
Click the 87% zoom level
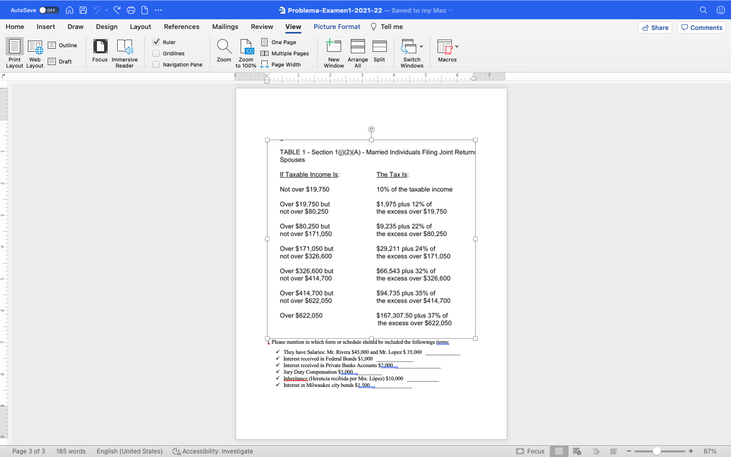(x=710, y=451)
